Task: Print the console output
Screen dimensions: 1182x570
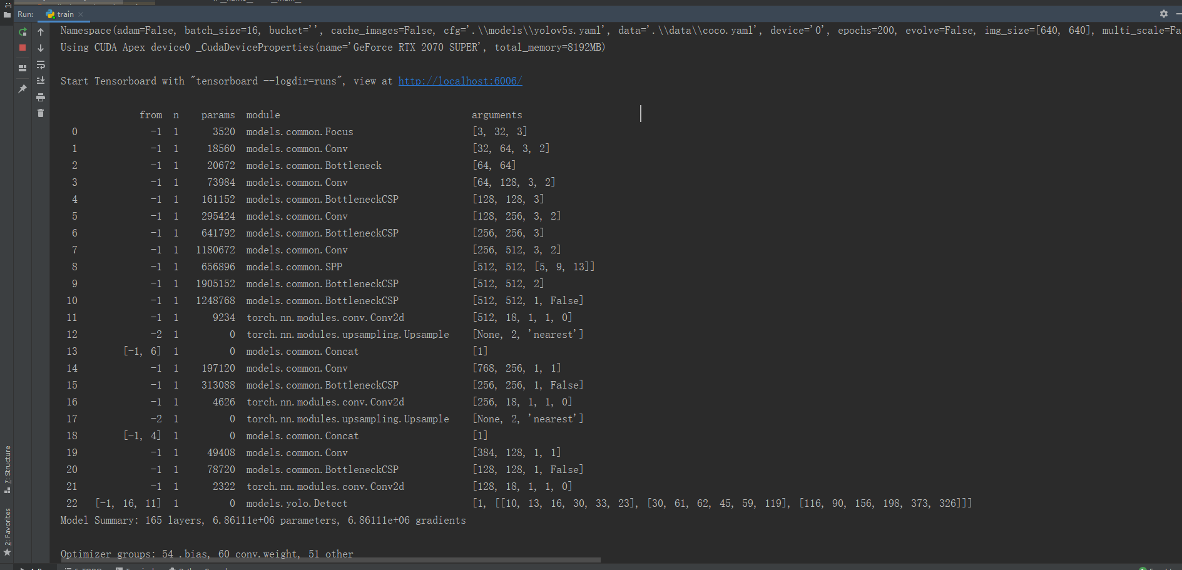Action: coord(41,97)
